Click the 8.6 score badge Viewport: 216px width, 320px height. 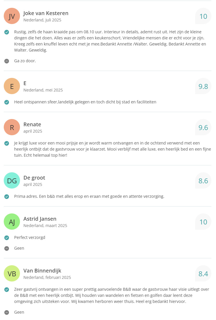pos(203,181)
